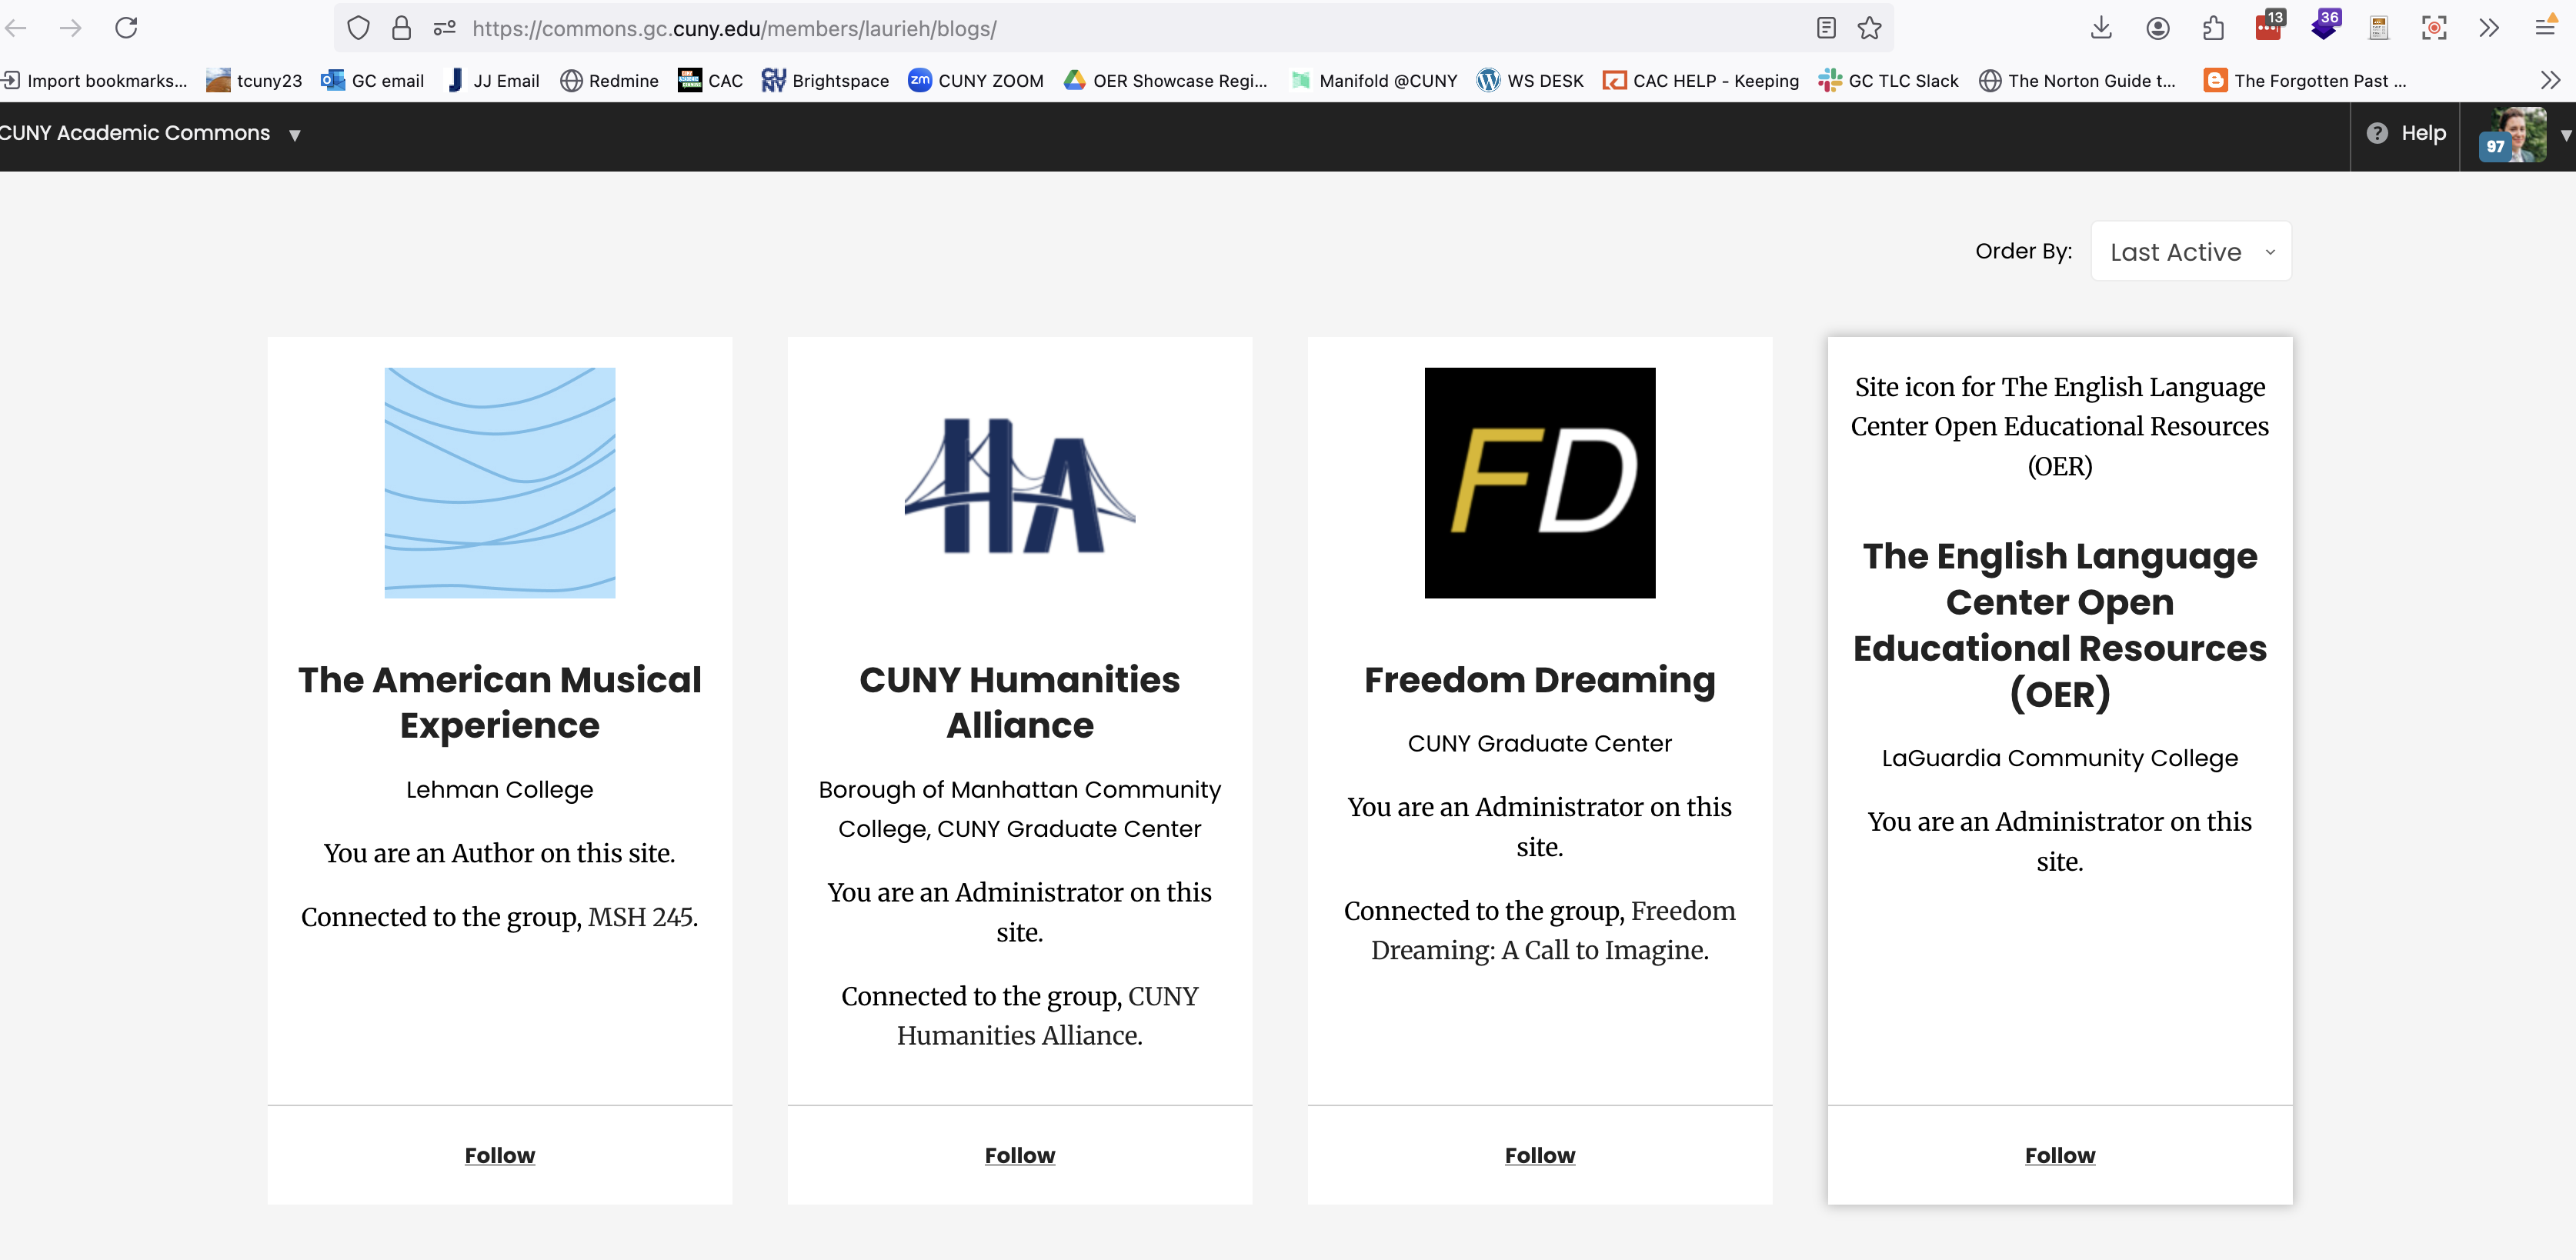
Task: Click the screenshot capture extension icon
Action: [x=2434, y=28]
